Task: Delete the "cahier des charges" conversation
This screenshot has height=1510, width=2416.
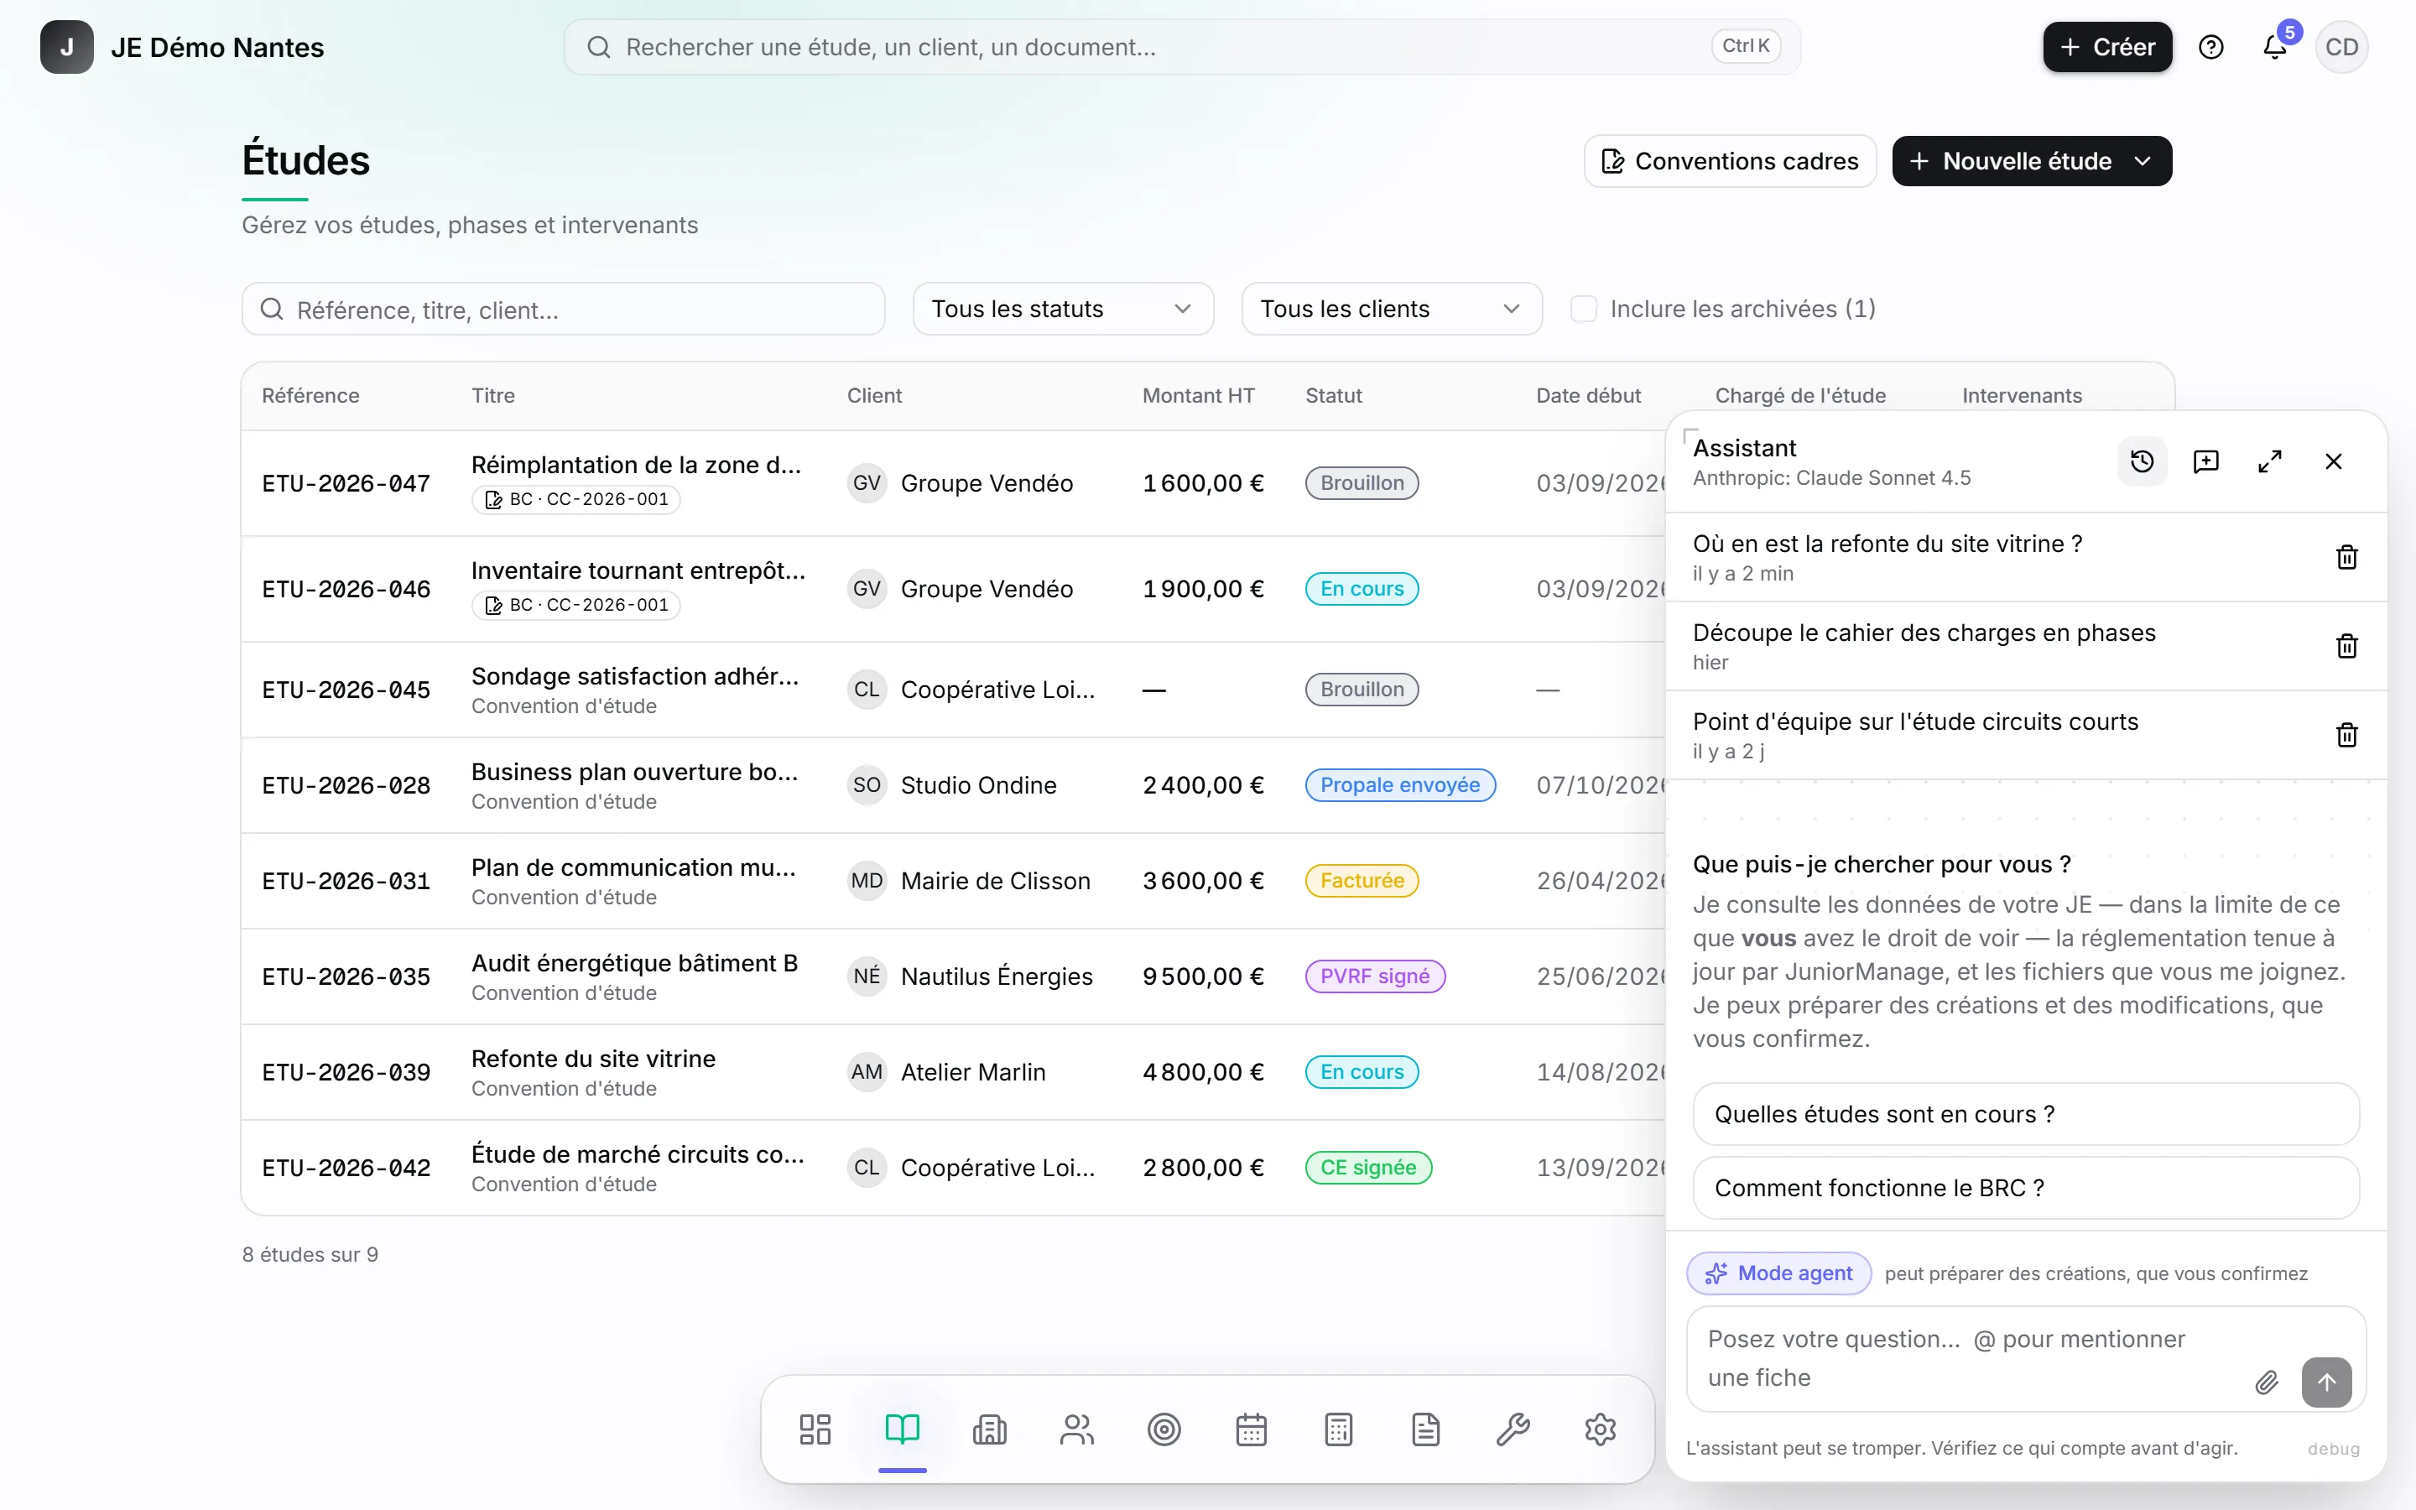Action: (2347, 646)
